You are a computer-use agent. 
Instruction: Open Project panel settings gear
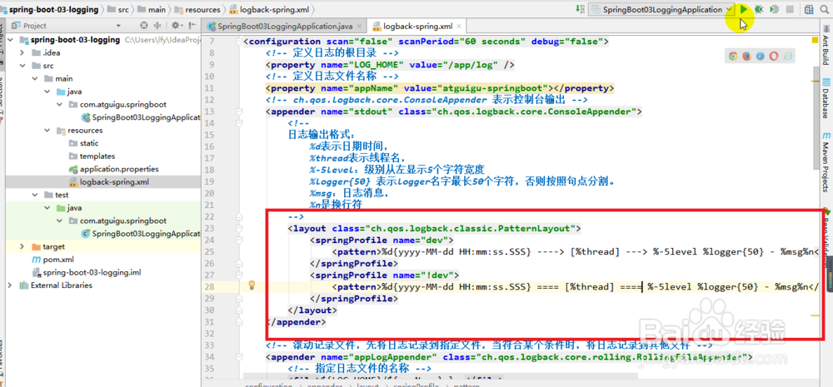click(175, 26)
